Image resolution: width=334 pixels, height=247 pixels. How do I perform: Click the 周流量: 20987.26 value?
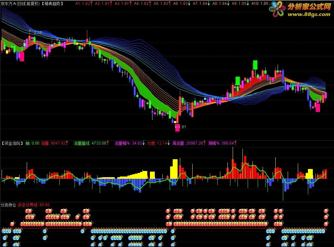click(x=189, y=143)
